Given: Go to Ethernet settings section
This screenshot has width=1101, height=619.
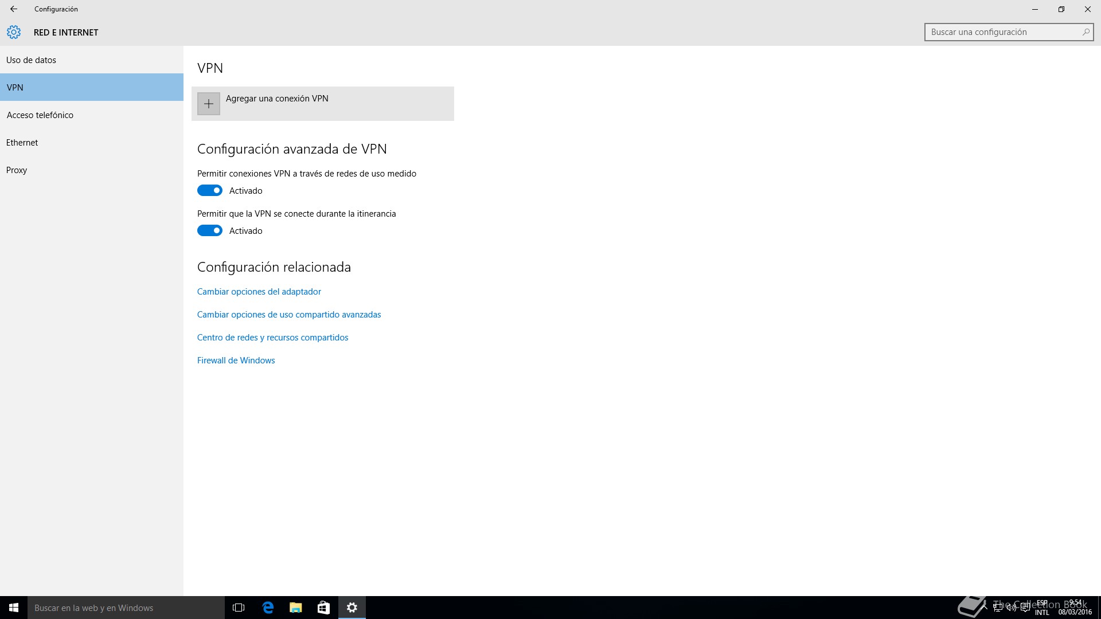Looking at the screenshot, I should point(22,143).
